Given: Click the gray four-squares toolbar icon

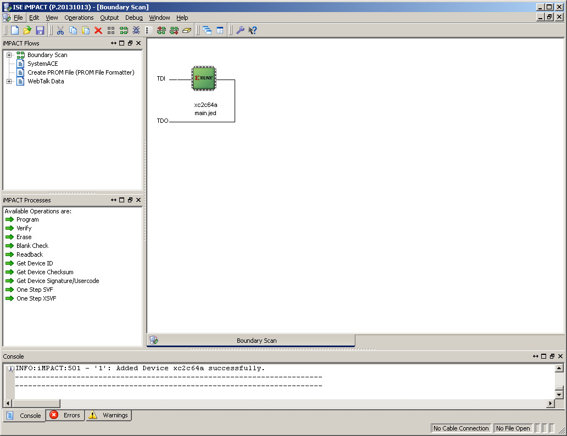Looking at the screenshot, I should pos(111,30).
